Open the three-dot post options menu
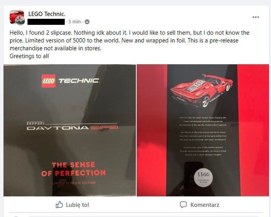 pyautogui.click(x=256, y=17)
